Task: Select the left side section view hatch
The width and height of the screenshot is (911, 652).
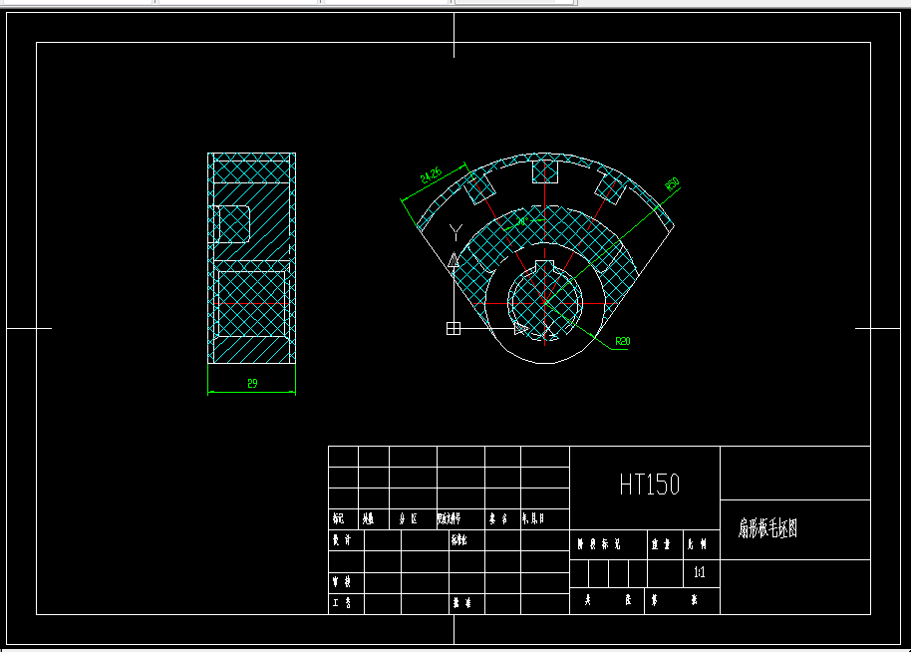Action: (251, 258)
